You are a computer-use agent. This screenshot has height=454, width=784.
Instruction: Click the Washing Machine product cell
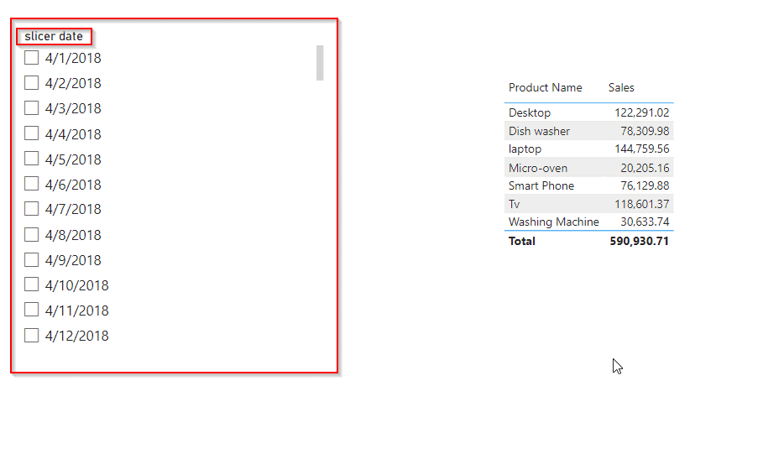pos(553,222)
